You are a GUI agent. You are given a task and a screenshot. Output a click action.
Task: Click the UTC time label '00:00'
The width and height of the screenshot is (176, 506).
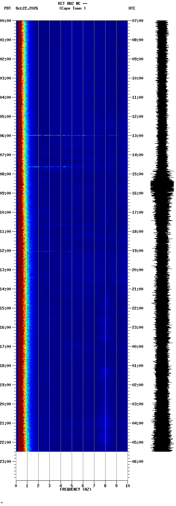(138, 347)
